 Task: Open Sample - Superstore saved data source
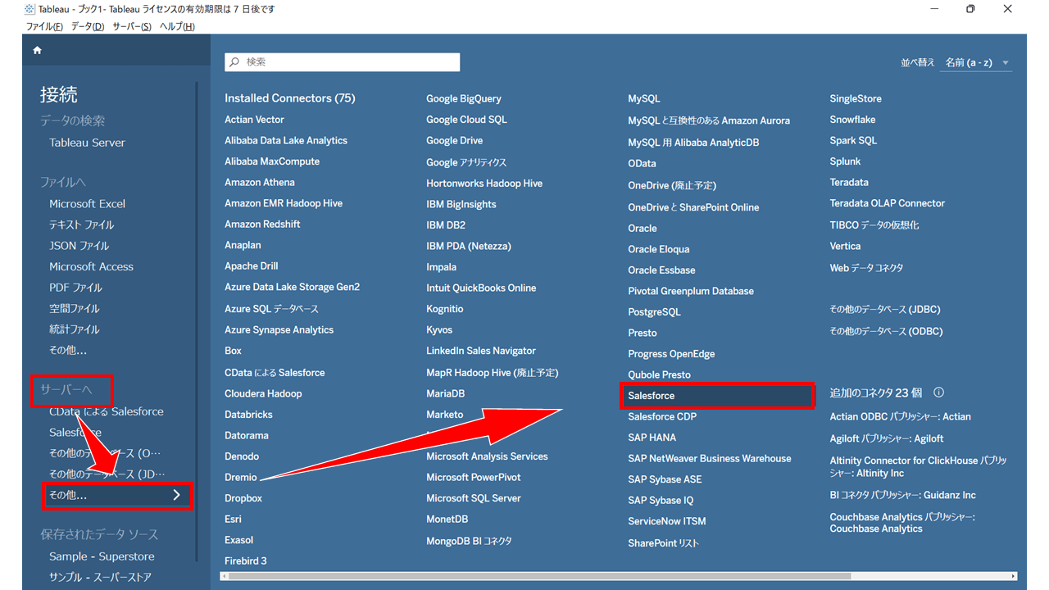(102, 556)
